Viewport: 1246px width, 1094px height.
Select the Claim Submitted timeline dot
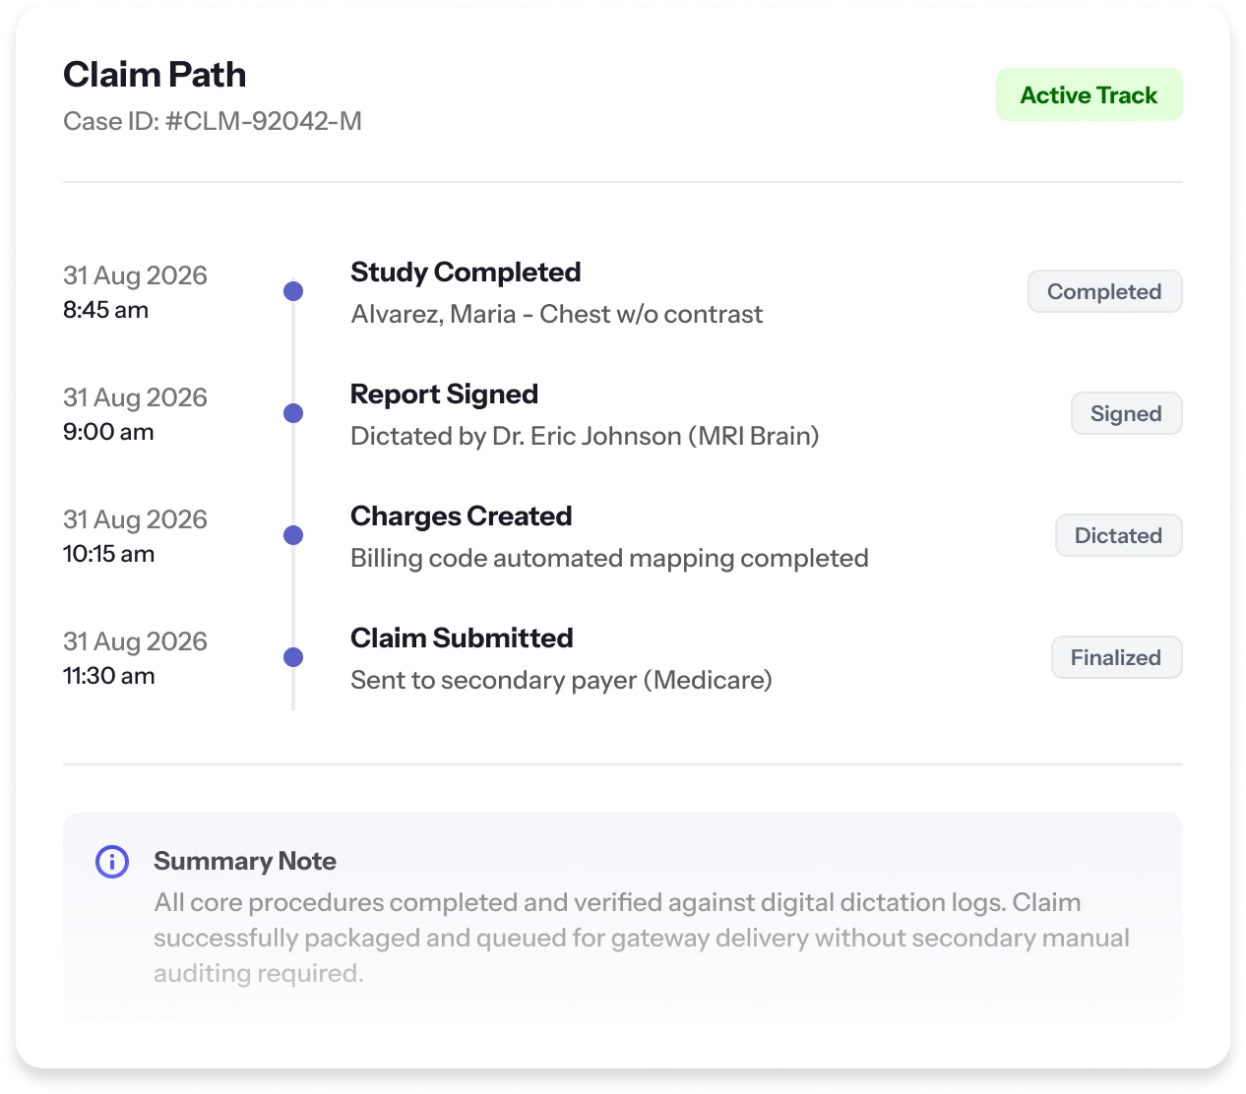coord(293,657)
